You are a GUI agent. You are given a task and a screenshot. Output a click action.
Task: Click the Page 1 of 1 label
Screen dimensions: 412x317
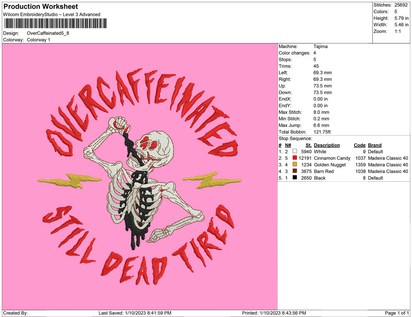(397, 313)
